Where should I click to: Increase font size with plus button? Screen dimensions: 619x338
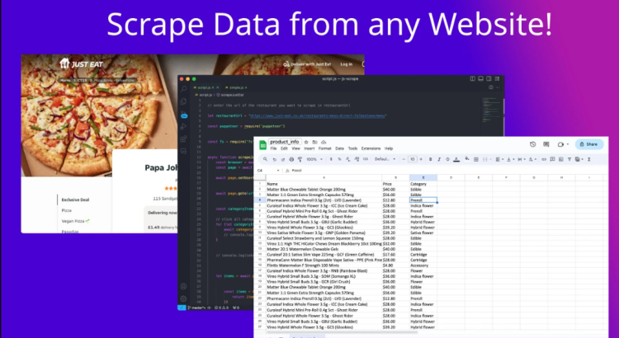coord(421,159)
